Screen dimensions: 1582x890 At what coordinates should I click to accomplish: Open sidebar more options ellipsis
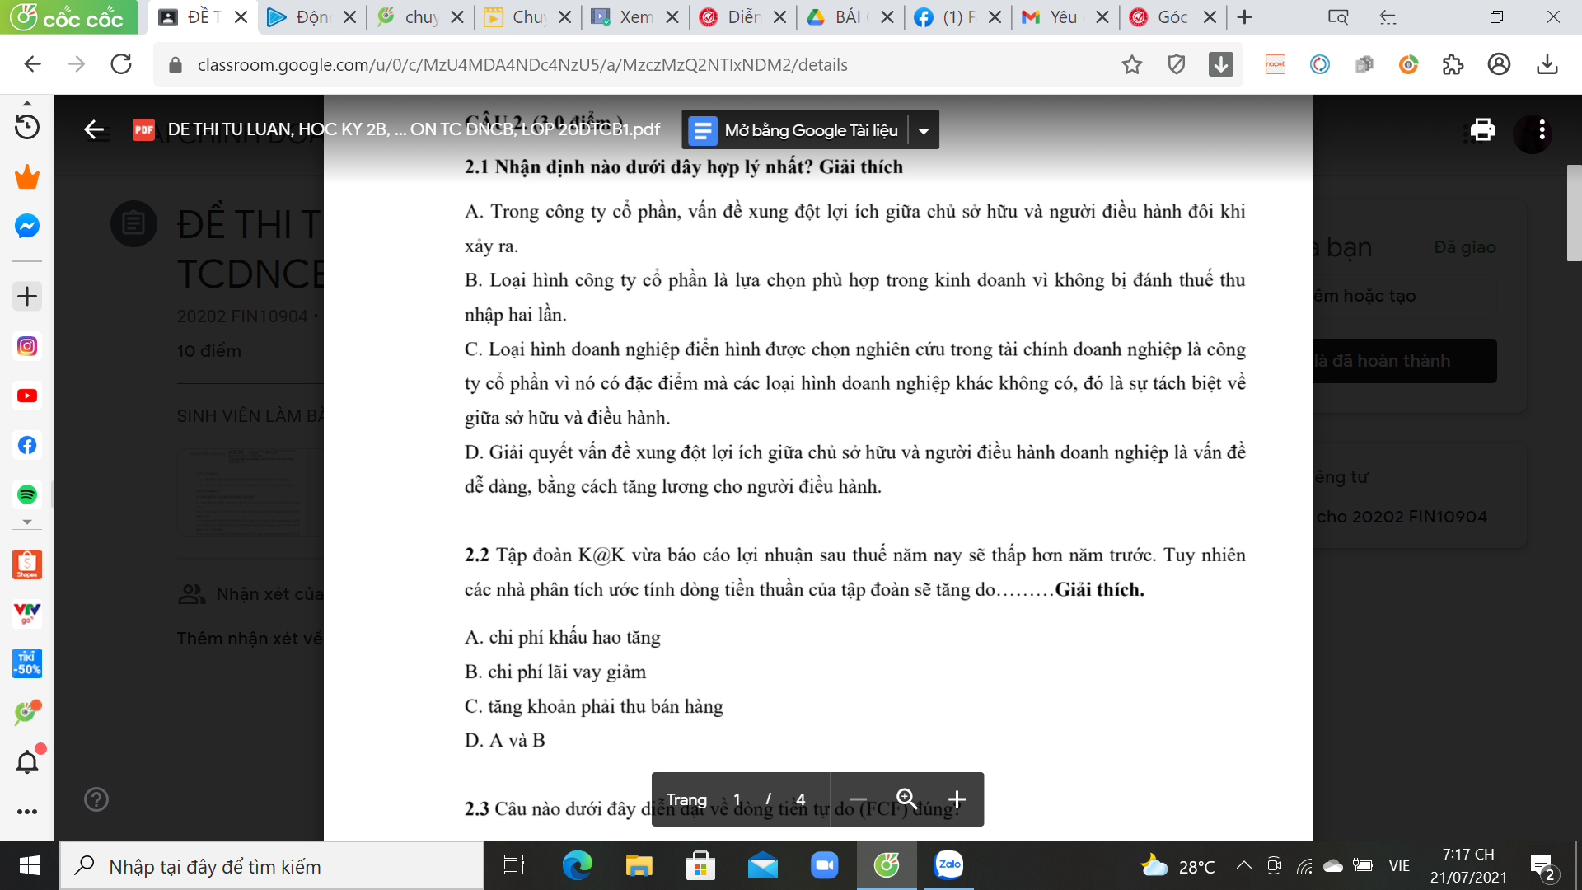pyautogui.click(x=27, y=812)
